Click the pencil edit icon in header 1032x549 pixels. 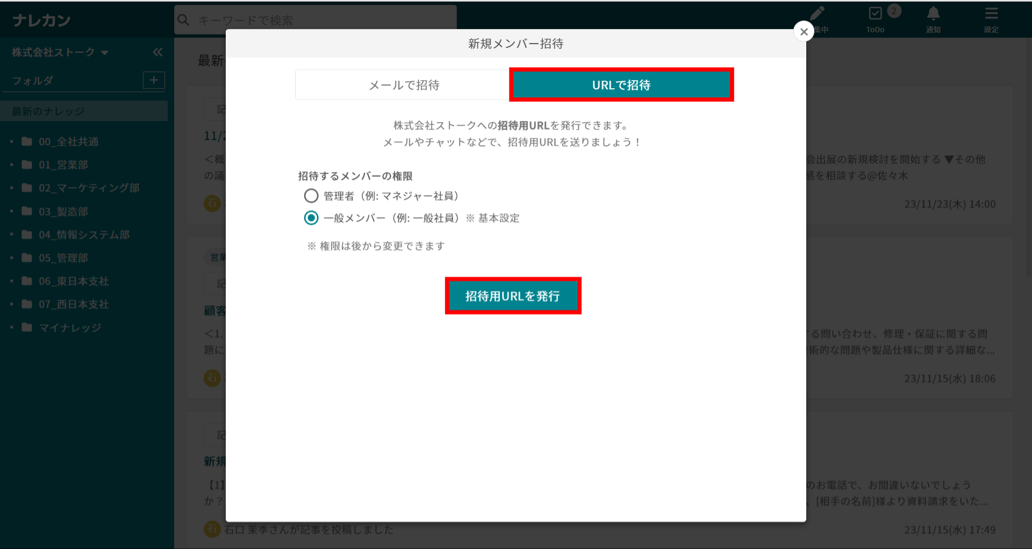point(818,13)
